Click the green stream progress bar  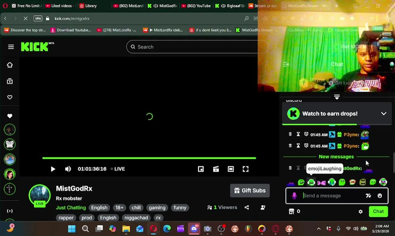pyautogui.click(x=149, y=158)
